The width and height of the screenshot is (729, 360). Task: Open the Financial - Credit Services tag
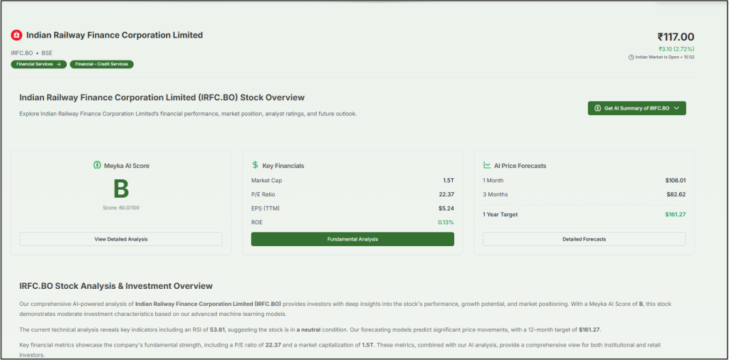point(101,64)
